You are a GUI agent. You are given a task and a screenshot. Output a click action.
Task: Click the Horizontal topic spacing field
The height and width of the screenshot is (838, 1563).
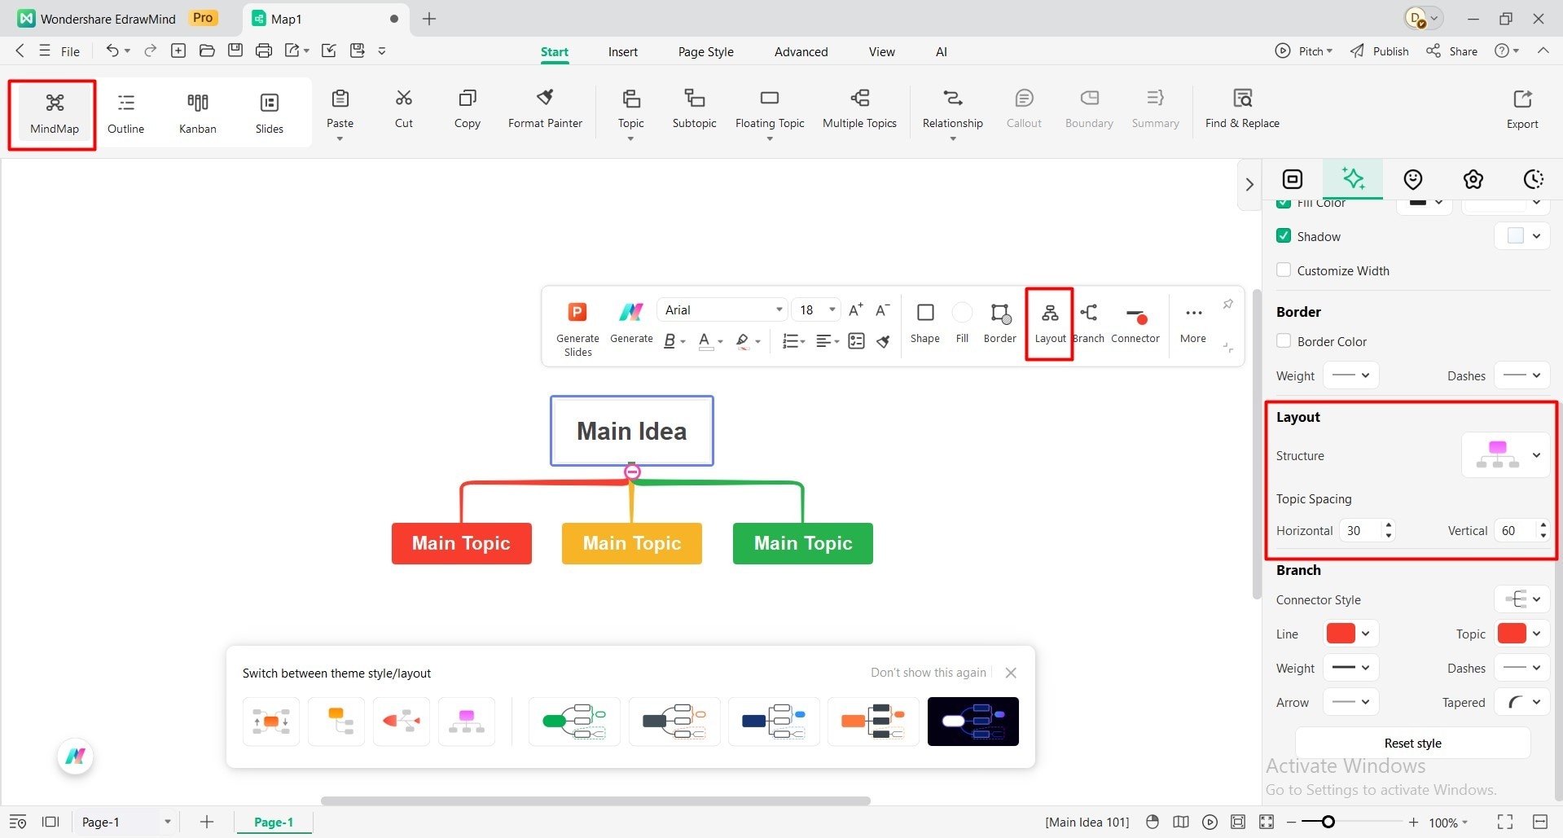(1366, 530)
